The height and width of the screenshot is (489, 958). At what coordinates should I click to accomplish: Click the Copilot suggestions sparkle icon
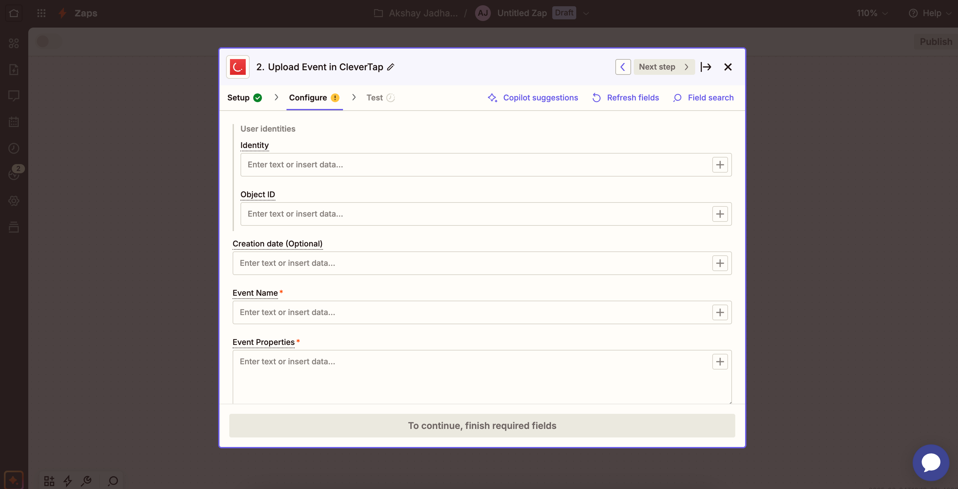coord(492,98)
